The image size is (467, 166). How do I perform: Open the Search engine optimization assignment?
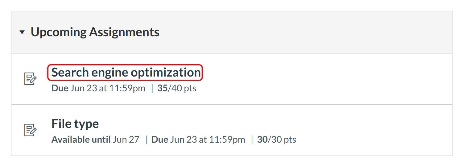(x=126, y=73)
